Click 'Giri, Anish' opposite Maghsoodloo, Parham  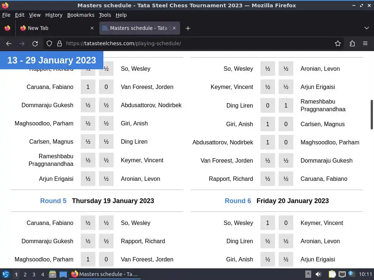134,123
